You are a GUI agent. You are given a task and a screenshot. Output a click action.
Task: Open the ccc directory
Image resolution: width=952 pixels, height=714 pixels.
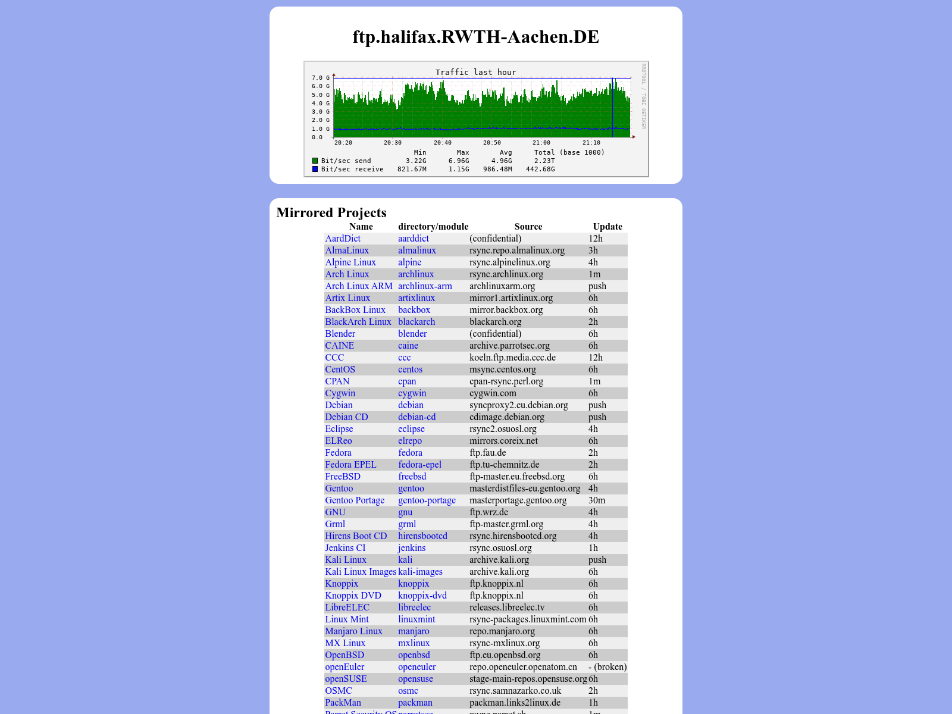point(405,358)
